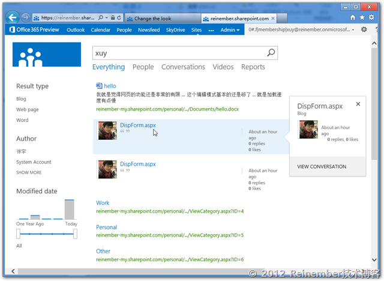
Task: Open the hello.docx URL link
Action: click(x=167, y=109)
